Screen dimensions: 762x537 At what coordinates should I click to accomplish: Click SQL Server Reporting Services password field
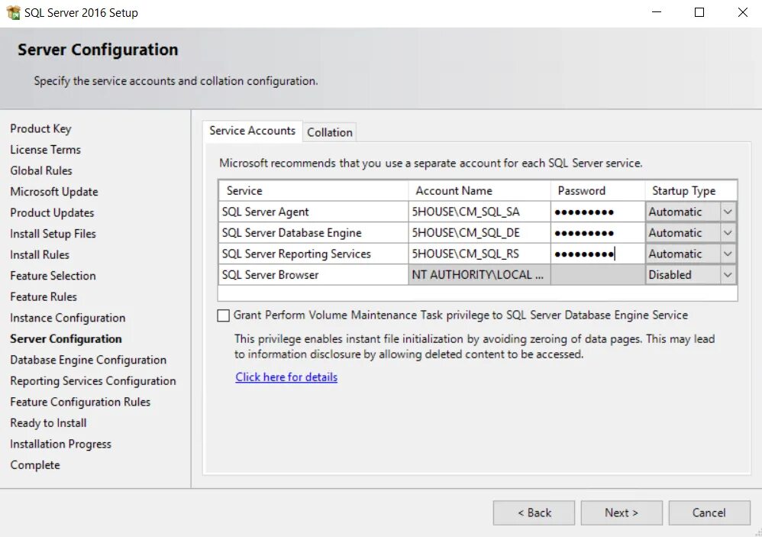(x=598, y=254)
